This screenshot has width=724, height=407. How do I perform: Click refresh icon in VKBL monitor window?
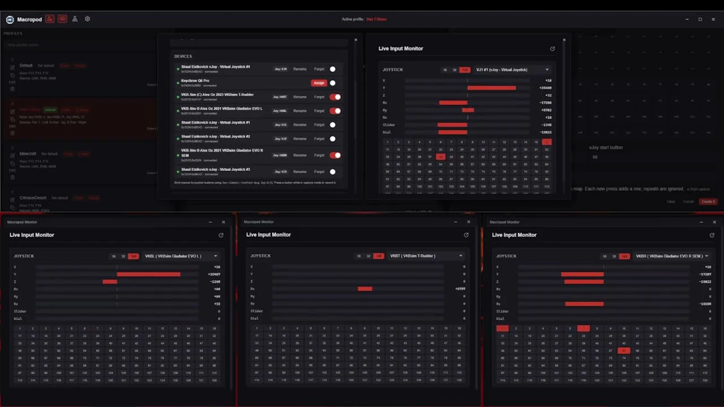coord(221,235)
